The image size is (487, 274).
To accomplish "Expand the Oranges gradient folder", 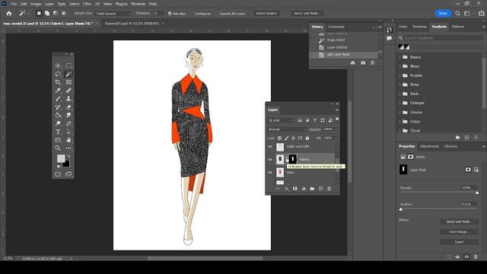I will 400,103.
